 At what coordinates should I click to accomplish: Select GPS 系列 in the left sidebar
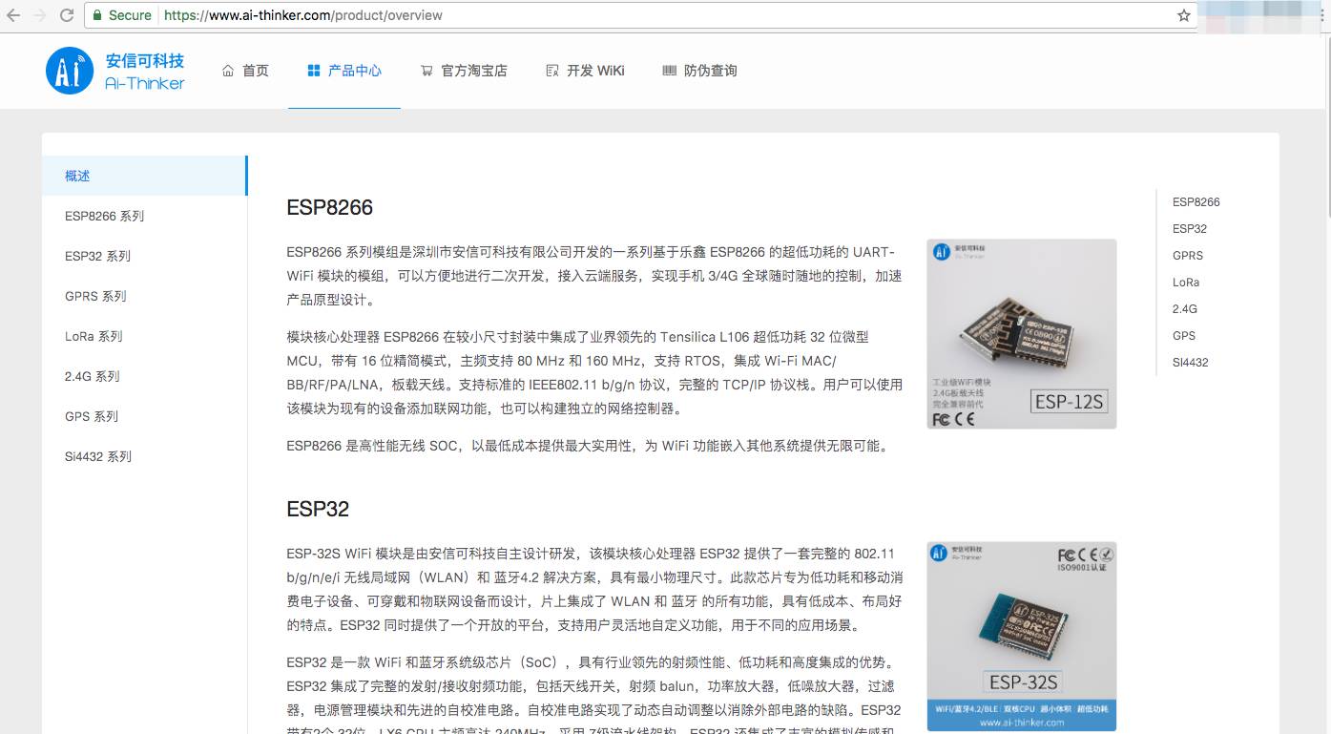(144, 416)
